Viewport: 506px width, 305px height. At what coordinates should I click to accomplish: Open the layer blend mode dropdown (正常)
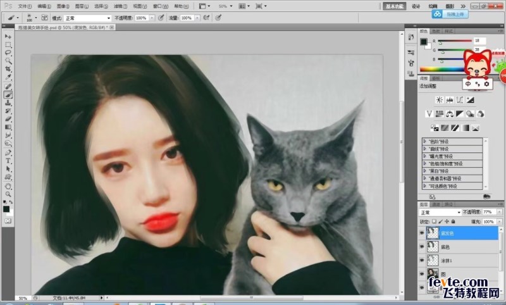pos(440,213)
